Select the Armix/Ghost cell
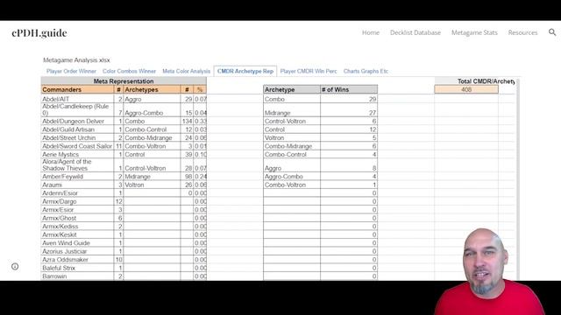The height and width of the screenshot is (315, 561). point(77,218)
